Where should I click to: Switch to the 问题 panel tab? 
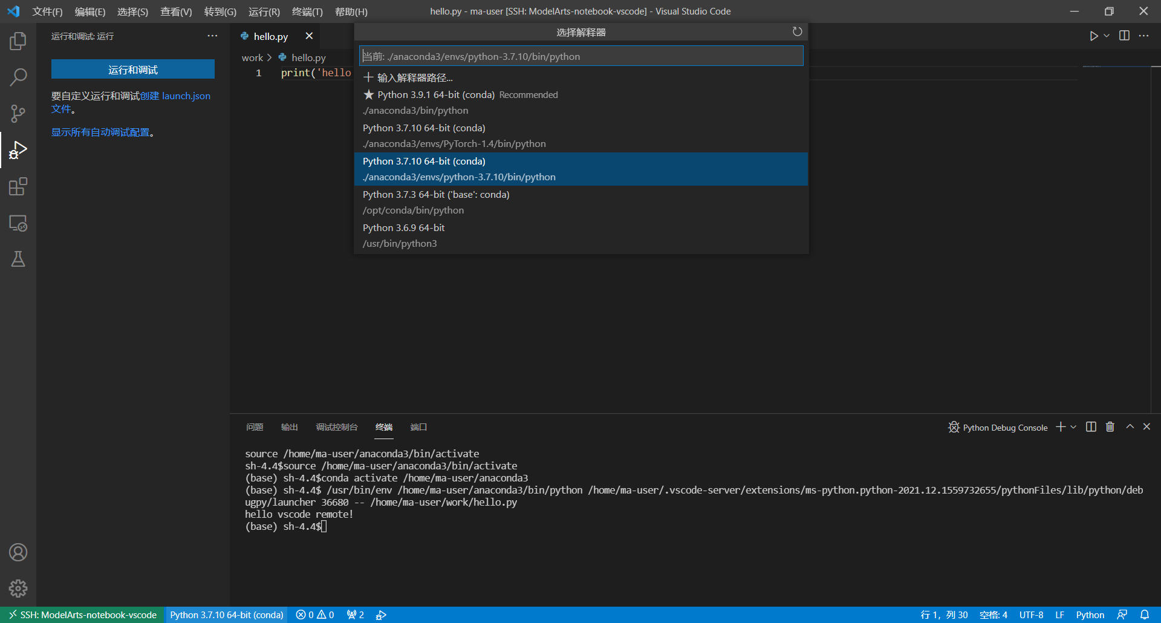coord(255,427)
